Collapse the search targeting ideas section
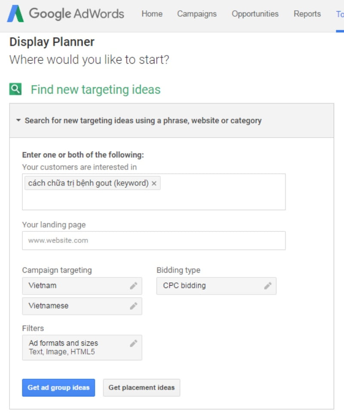The image size is (344, 415). tap(18, 121)
